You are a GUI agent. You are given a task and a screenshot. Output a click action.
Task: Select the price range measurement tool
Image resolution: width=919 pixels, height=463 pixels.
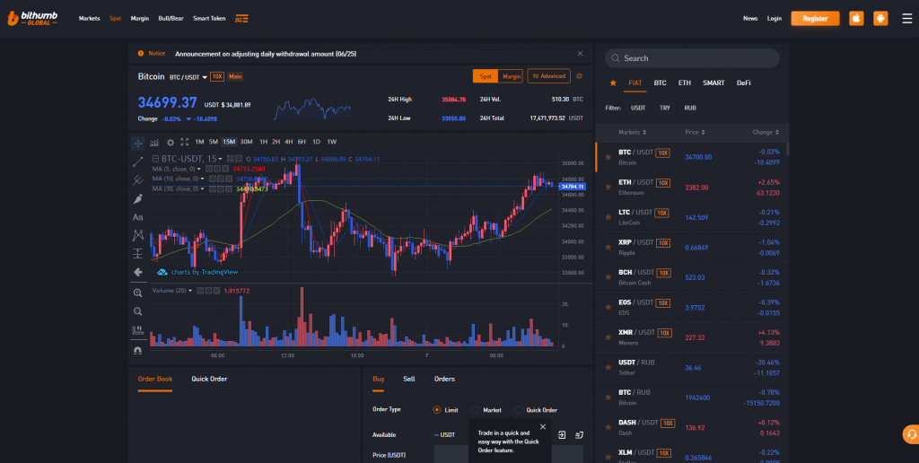137,253
